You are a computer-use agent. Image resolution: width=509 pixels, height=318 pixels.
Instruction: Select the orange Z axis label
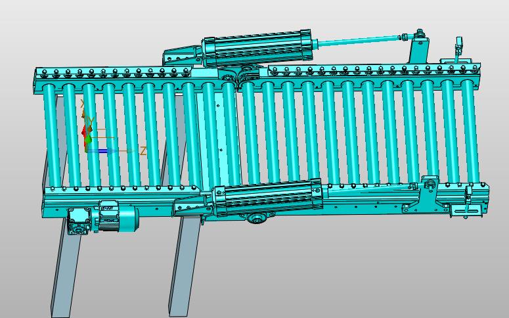143,150
